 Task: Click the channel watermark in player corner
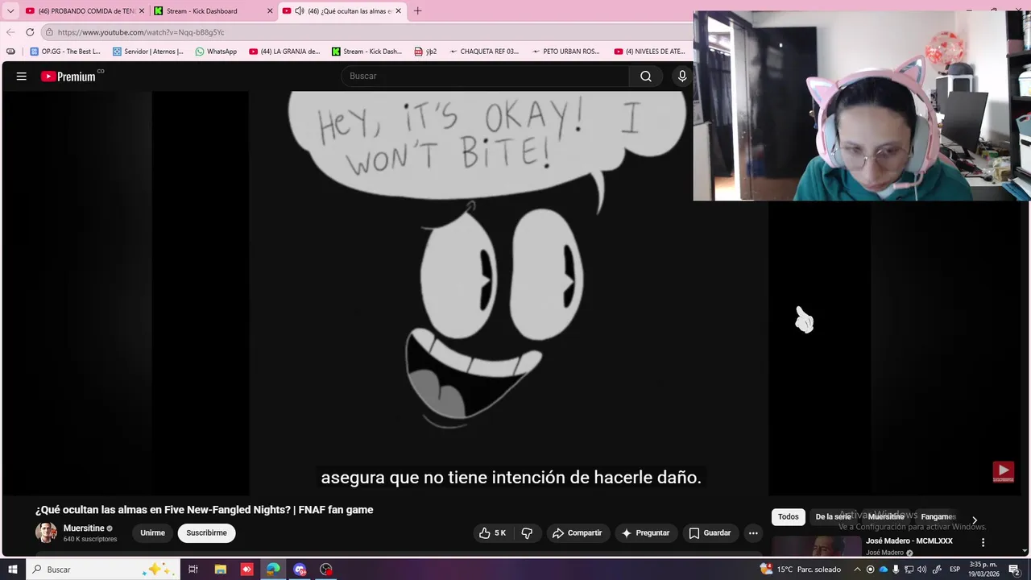pyautogui.click(x=1003, y=471)
